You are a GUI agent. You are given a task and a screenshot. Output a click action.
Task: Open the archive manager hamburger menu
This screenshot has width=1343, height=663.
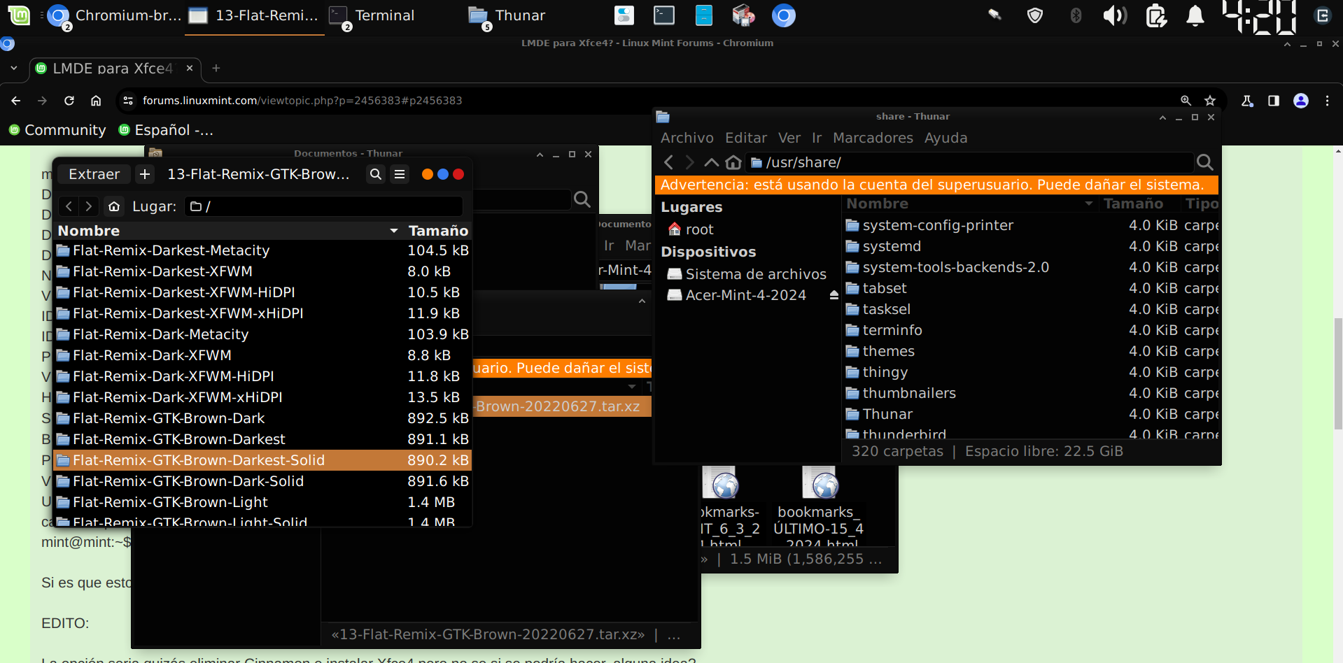[x=400, y=174]
